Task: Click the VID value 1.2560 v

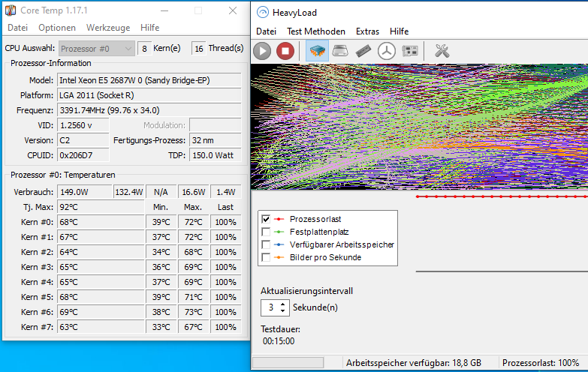Action: click(83, 125)
